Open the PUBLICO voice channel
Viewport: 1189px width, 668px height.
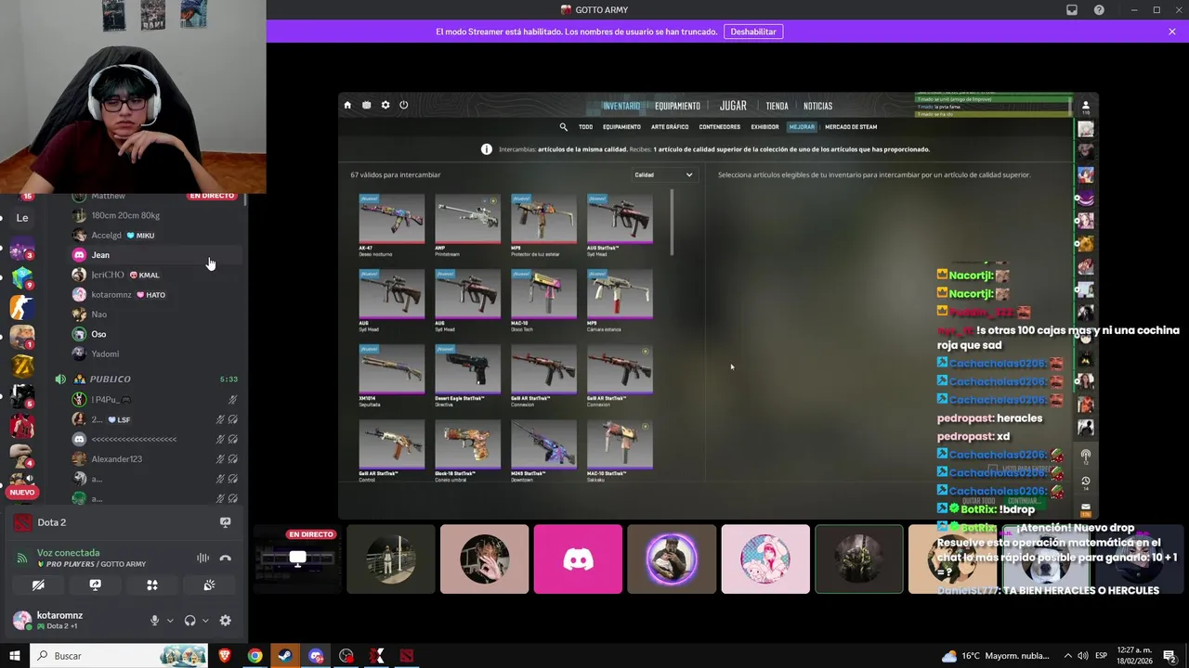coord(110,379)
